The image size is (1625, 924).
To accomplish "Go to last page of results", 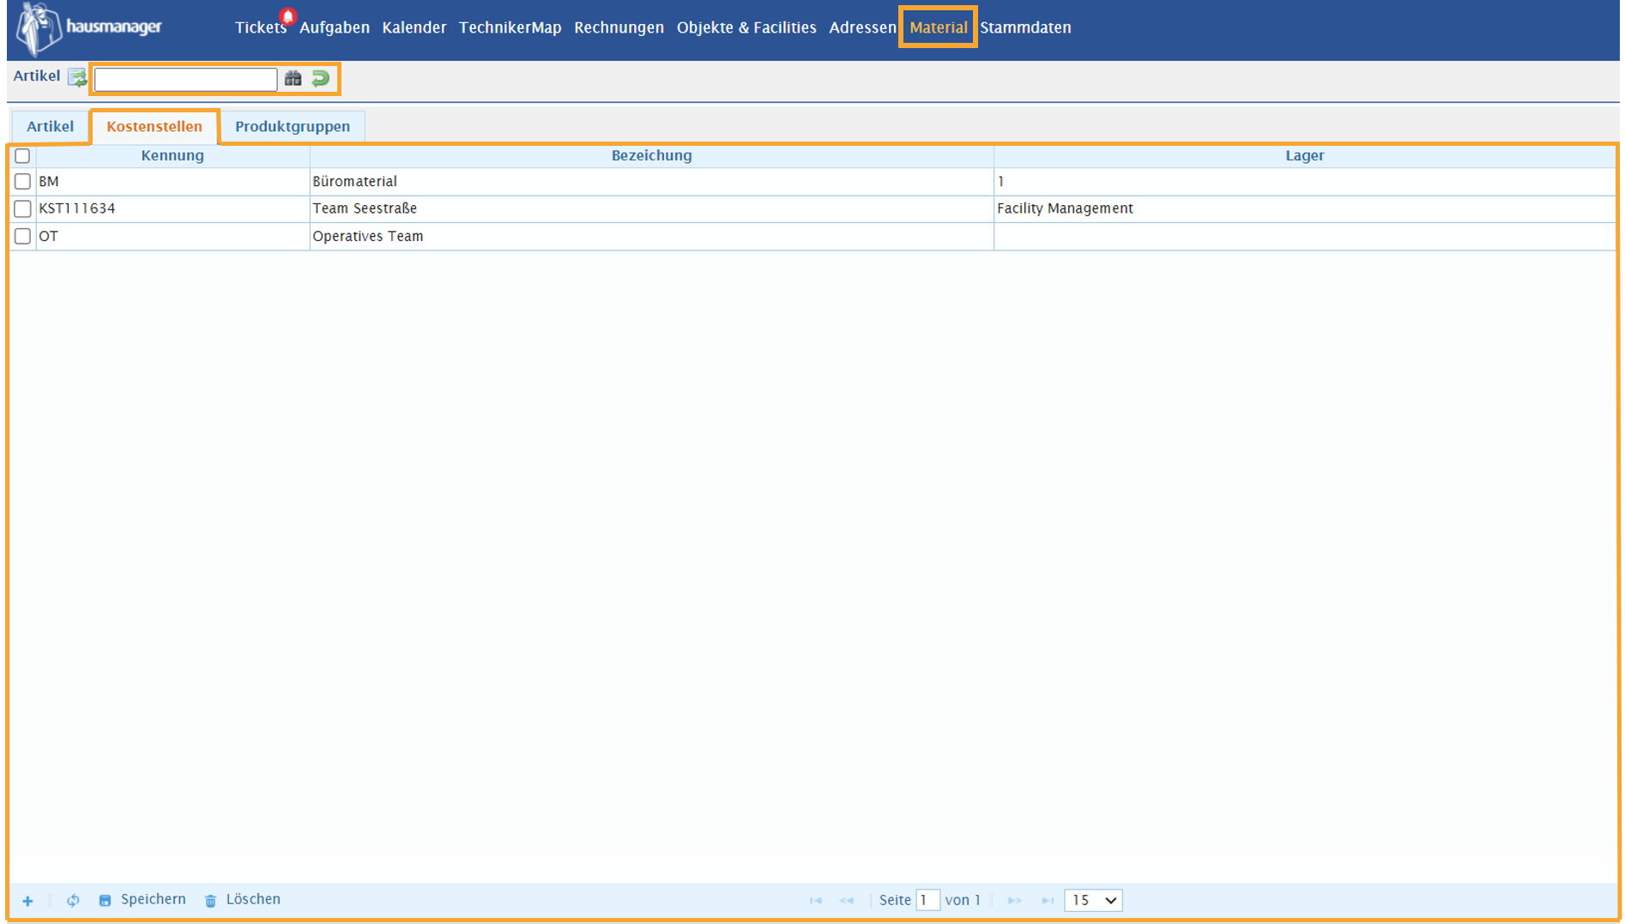I will (x=1048, y=900).
